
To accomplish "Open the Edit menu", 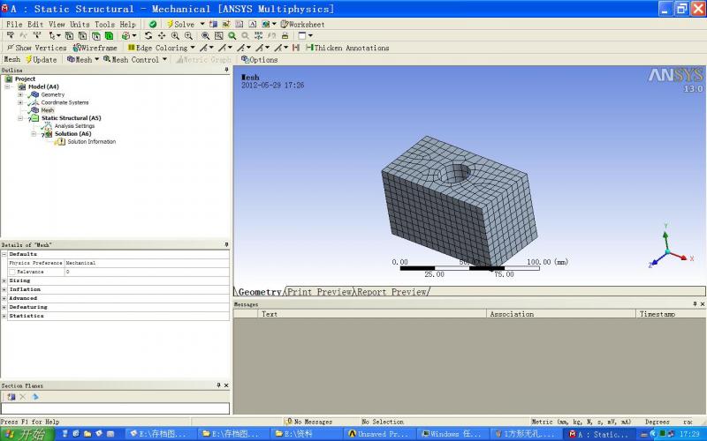I will (x=35, y=24).
